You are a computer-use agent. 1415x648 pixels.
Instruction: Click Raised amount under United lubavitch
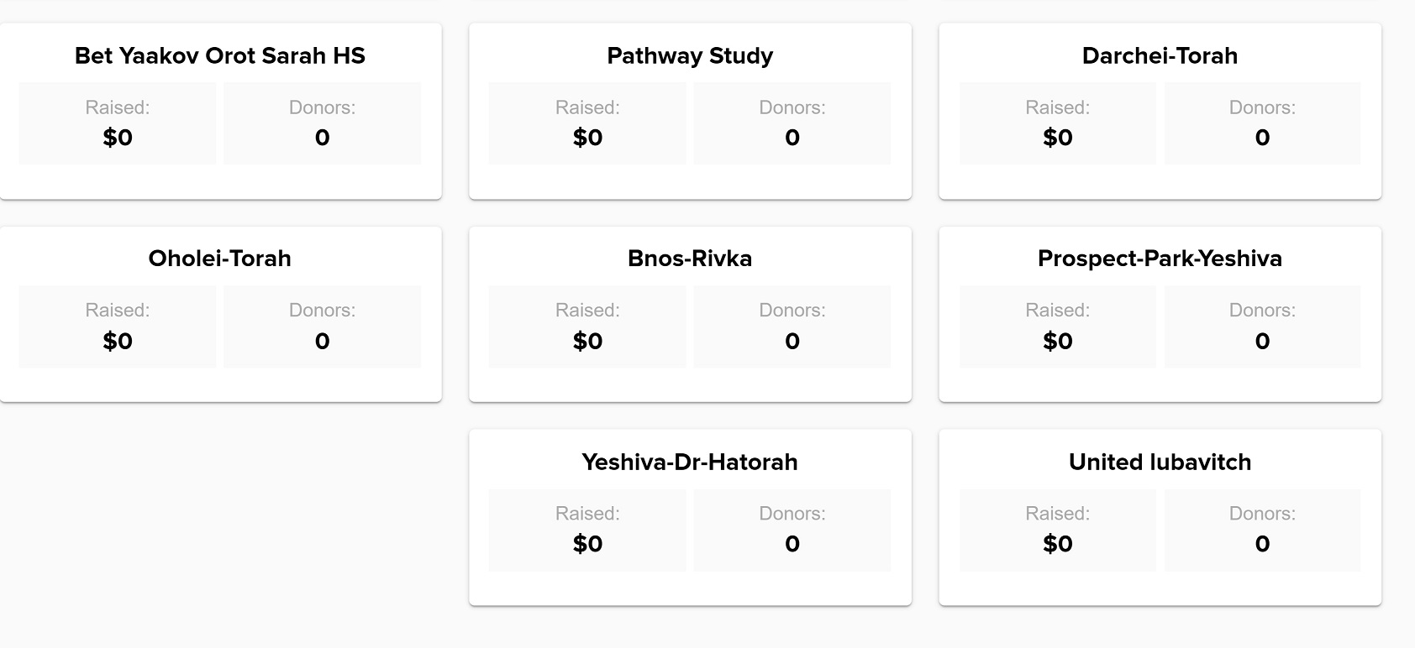[x=1057, y=544]
